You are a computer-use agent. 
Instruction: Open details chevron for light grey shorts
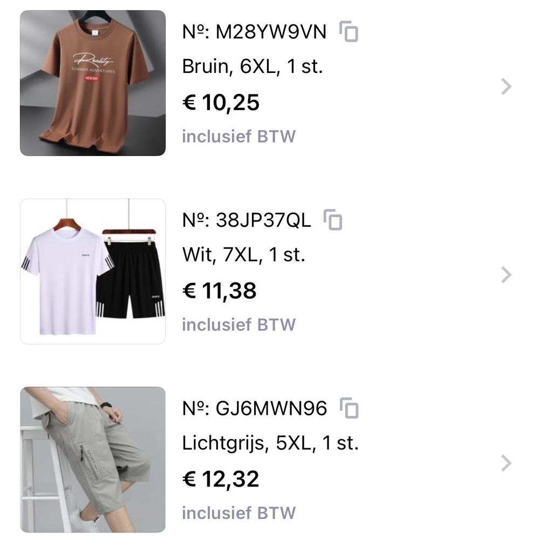[506, 463]
